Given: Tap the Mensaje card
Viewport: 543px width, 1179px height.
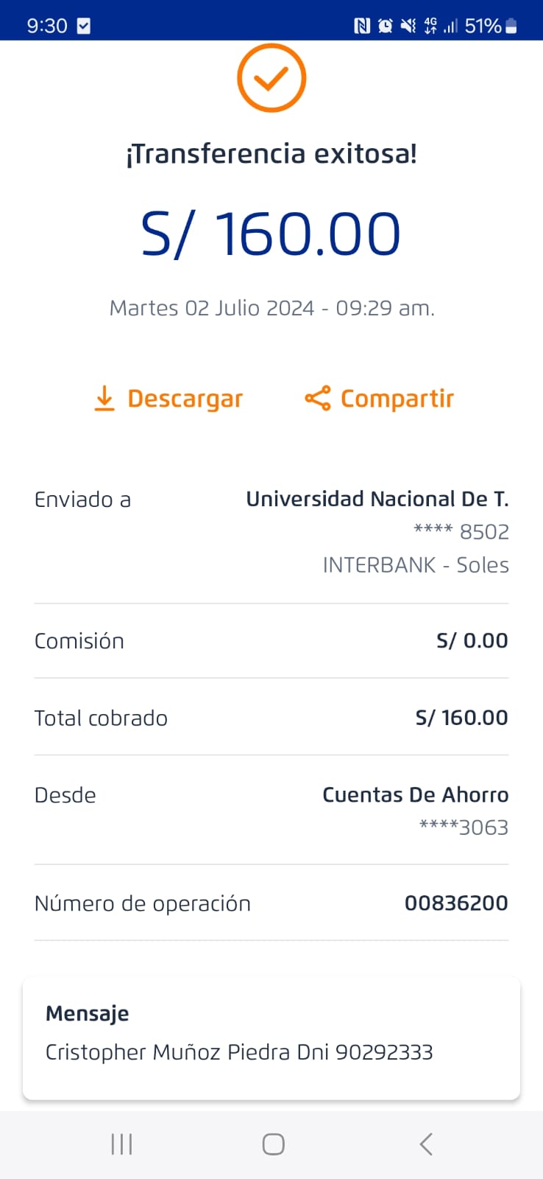Looking at the screenshot, I should 271,1038.
